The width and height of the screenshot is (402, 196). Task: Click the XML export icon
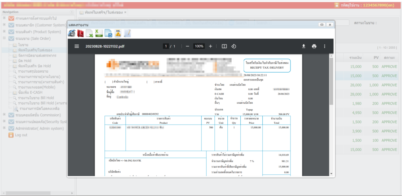(x=118, y=34)
